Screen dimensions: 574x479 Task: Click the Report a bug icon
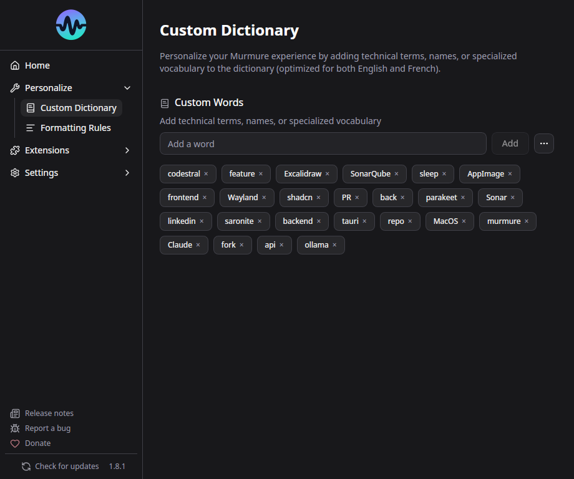point(14,428)
